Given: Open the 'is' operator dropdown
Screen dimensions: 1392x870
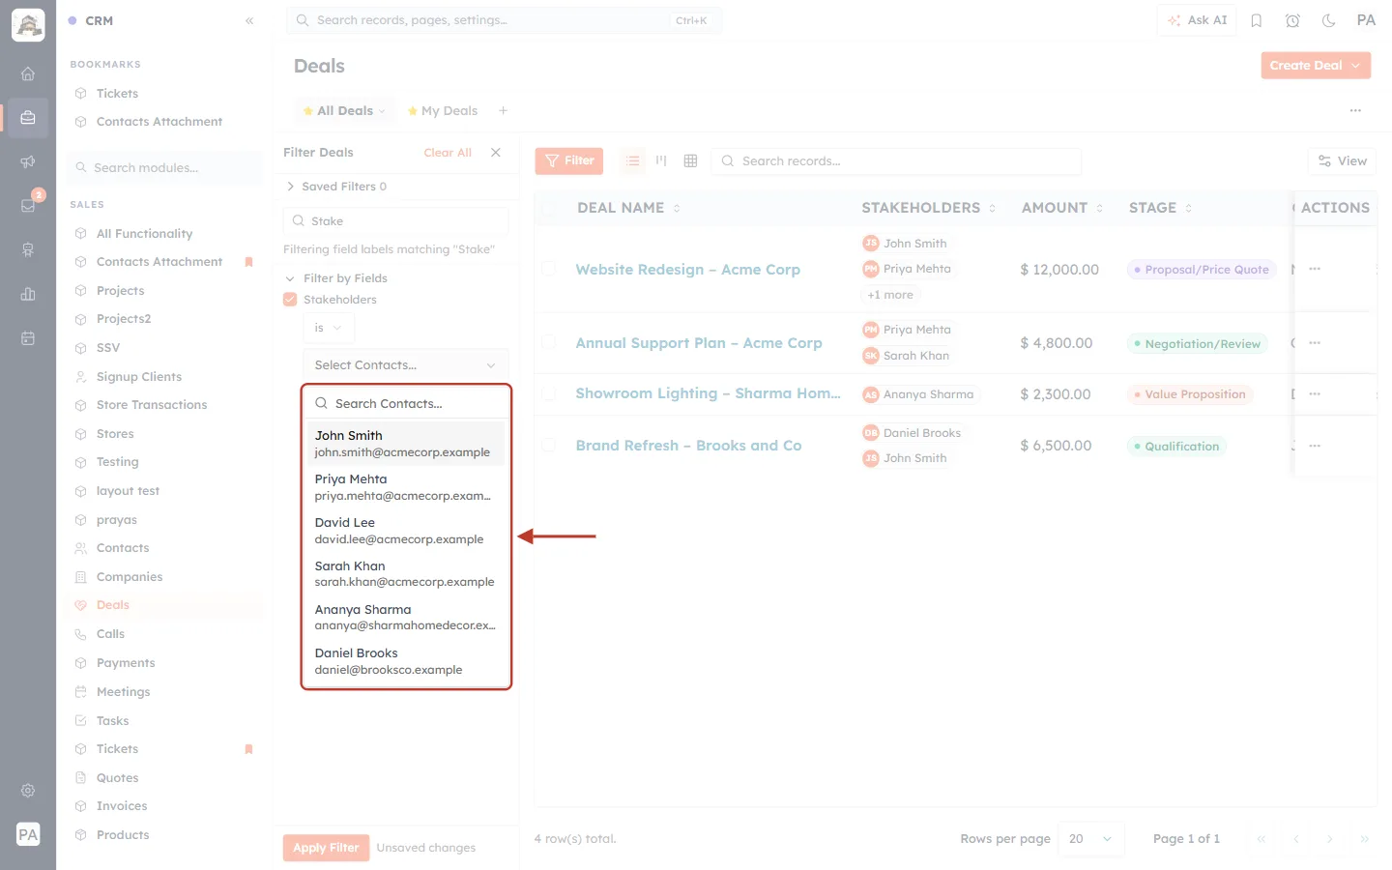Looking at the screenshot, I should point(329,328).
